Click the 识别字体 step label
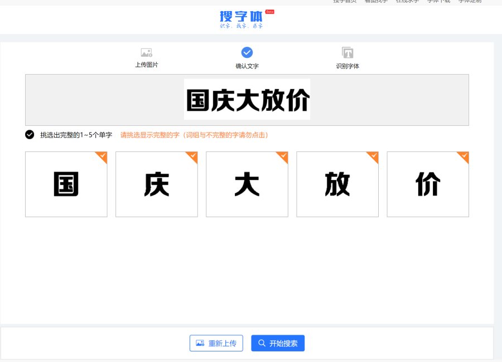 tap(347, 66)
